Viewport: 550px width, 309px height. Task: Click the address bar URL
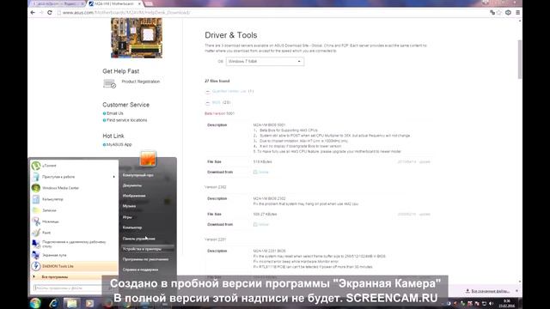pos(126,13)
